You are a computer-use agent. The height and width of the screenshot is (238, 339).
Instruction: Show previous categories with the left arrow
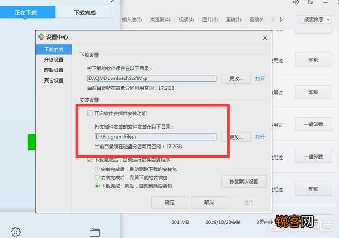(273, 20)
